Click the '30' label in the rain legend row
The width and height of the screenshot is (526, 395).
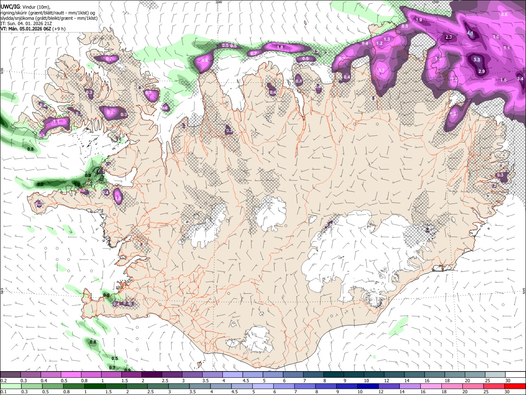508,392
